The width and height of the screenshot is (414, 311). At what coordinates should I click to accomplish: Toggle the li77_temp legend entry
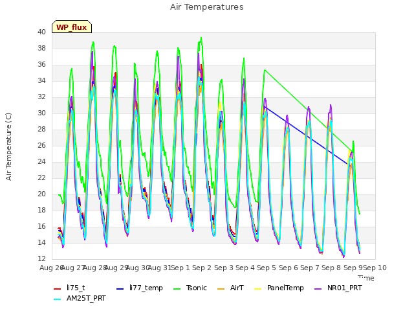(x=140, y=288)
